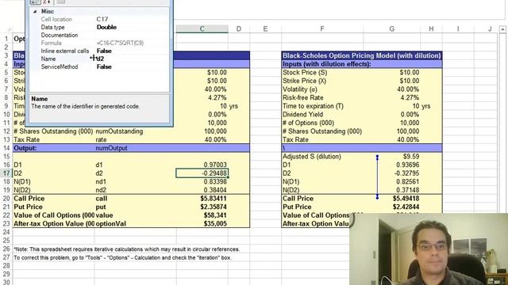Click dilution N(D1) value 0.82561
The width and height of the screenshot is (508, 285).
pos(407,181)
